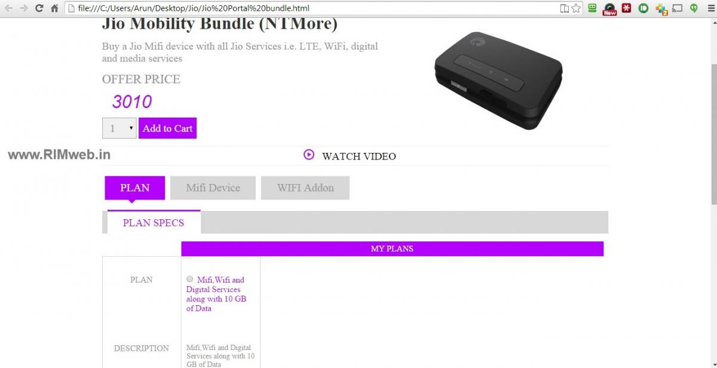Click the browser forward arrow

pyautogui.click(x=24, y=8)
